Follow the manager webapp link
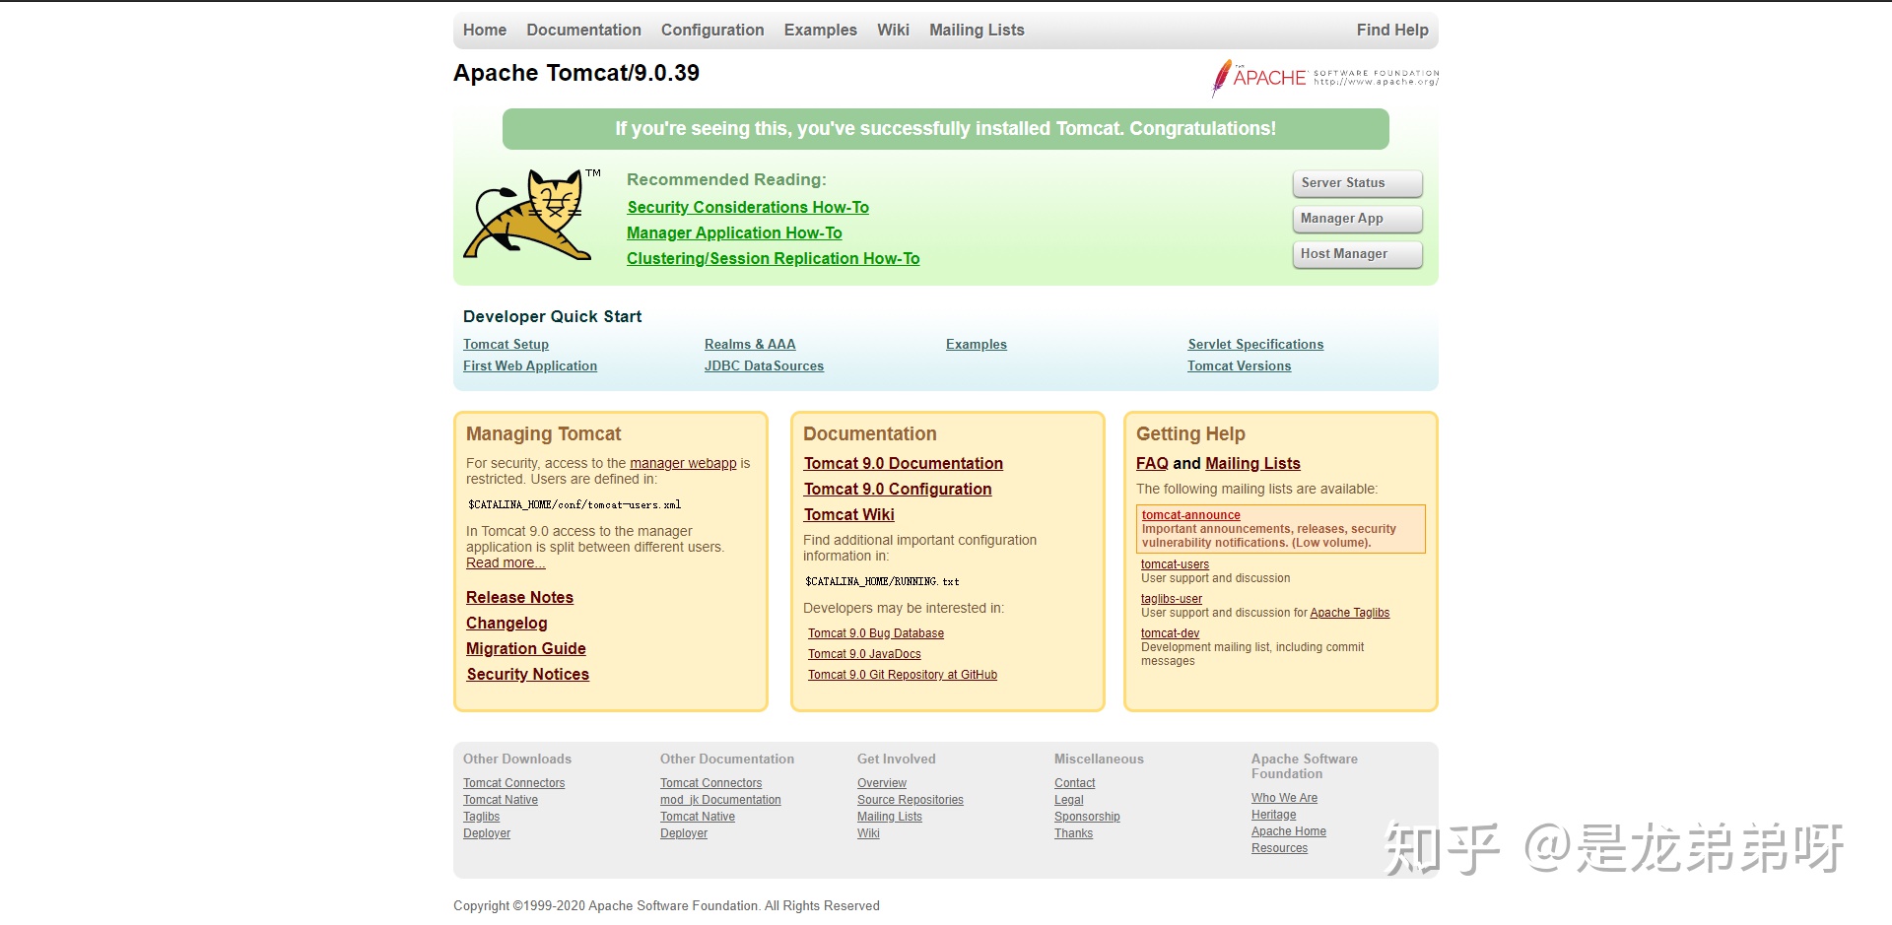The image size is (1892, 925). pyautogui.click(x=683, y=464)
